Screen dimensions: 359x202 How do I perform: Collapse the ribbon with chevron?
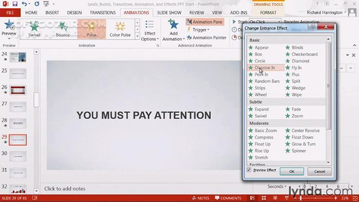click(355, 45)
